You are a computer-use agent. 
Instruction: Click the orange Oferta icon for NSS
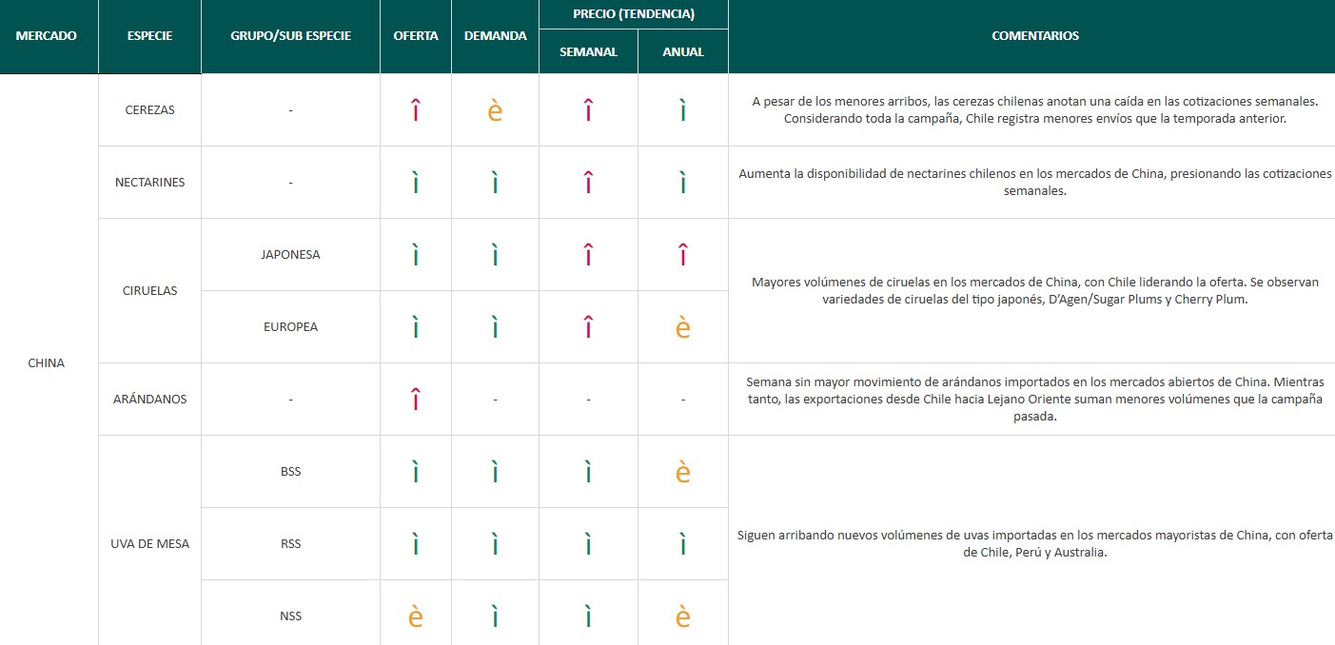(x=416, y=616)
